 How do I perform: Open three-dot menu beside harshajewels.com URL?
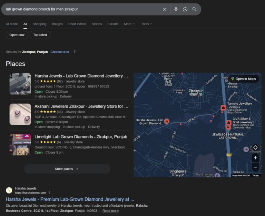click(x=50, y=193)
